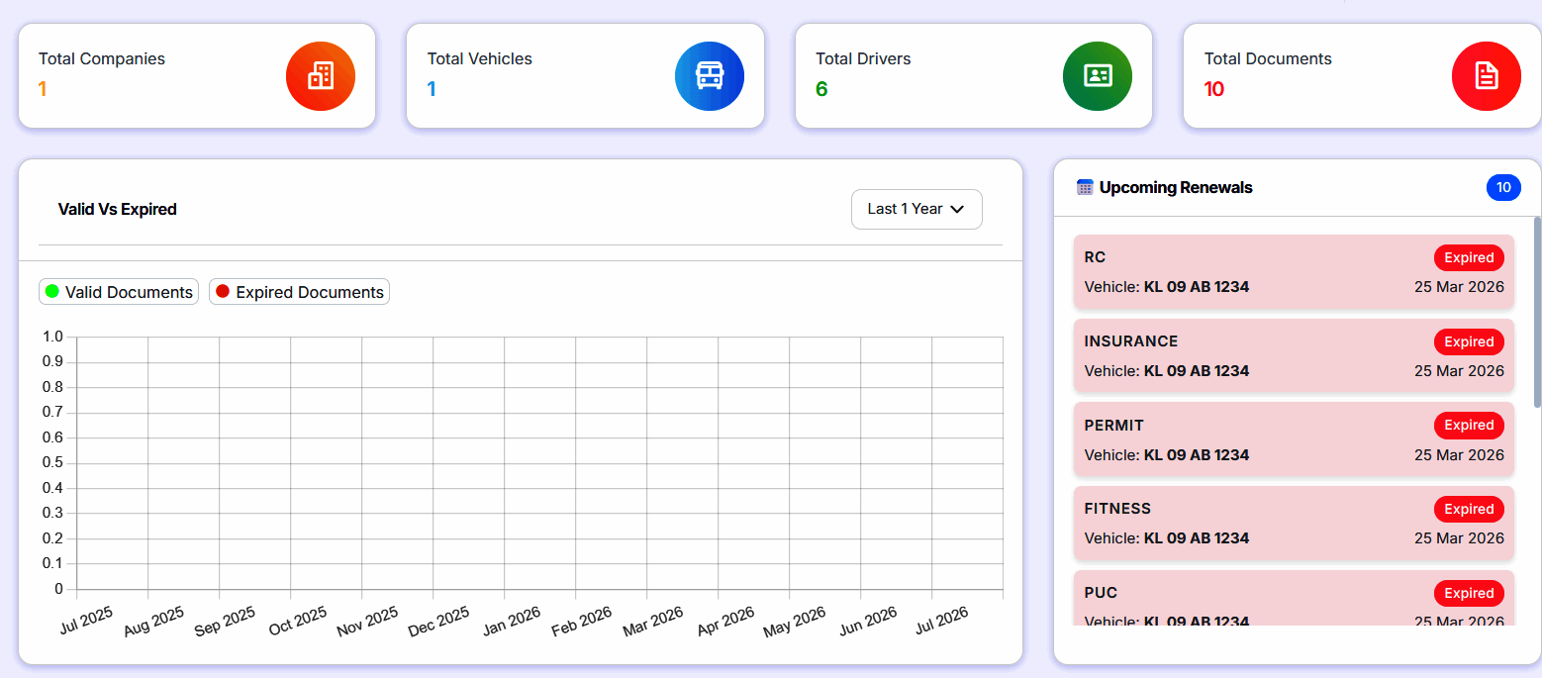
Task: Open the Last 1 Year dropdown
Action: point(916,209)
